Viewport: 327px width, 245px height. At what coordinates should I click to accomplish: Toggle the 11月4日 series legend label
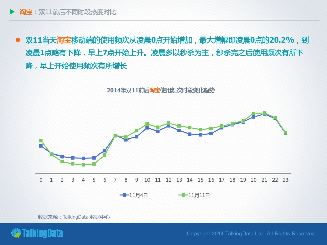pyautogui.click(x=139, y=195)
